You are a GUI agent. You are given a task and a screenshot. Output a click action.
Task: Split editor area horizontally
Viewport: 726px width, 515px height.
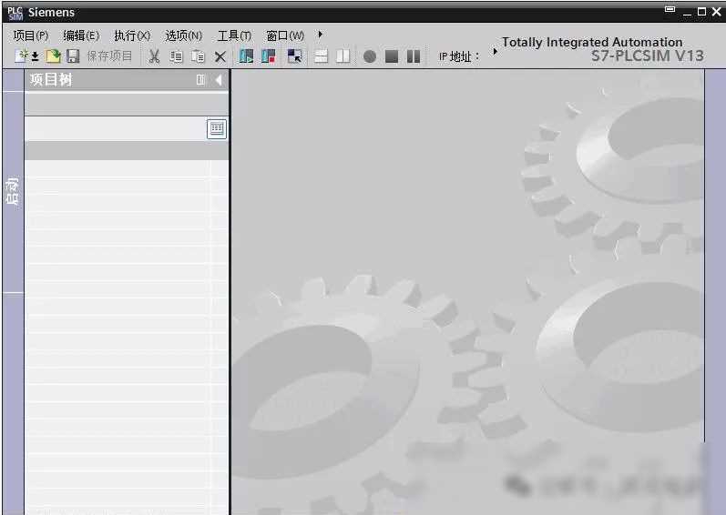(321, 56)
